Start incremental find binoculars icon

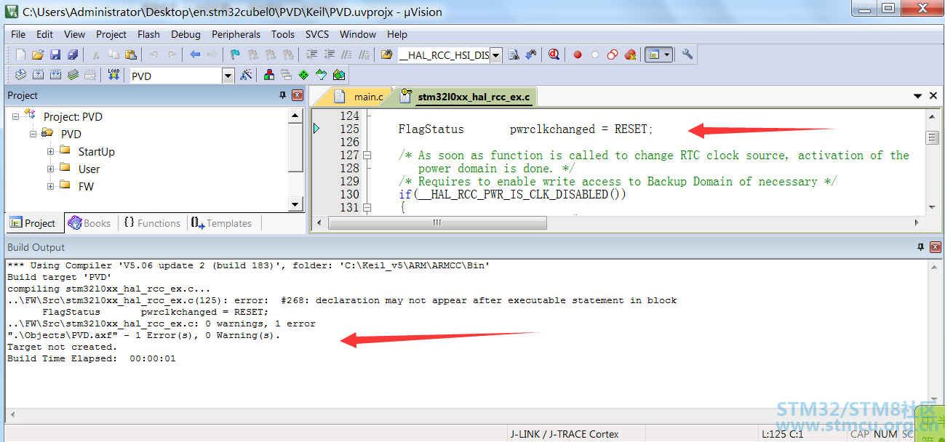coord(531,55)
